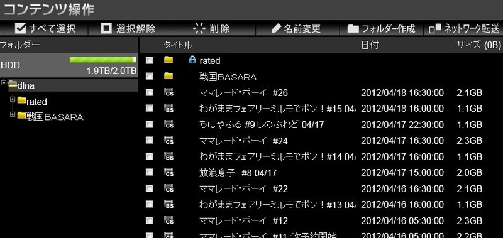Click the 2.0GB size of 放浪息子 #8
503x238 pixels.
469,173
